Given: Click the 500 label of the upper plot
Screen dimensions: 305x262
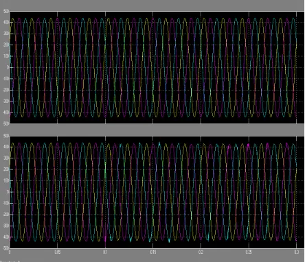Looking at the screenshot, I should point(6,11).
